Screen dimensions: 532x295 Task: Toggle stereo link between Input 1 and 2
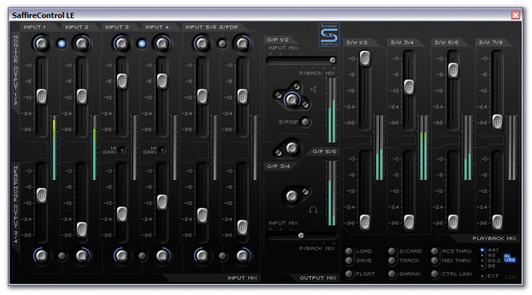coord(62,43)
